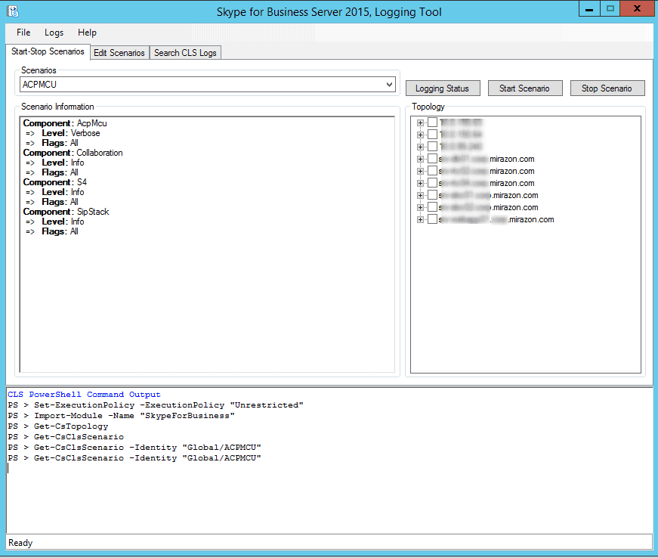
Task: Tick the checkbox of the third Topology entry
Action: pyautogui.click(x=432, y=147)
